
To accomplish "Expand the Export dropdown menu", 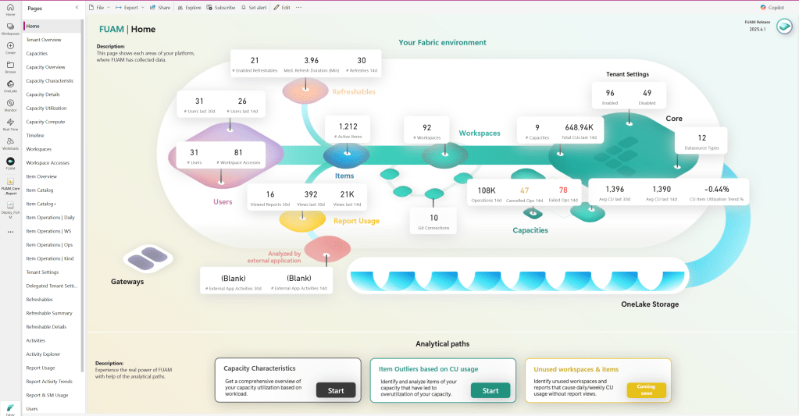I will 128,7.
